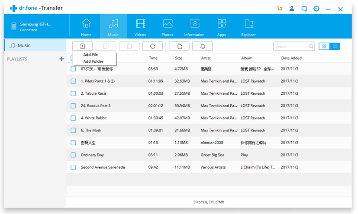Click the search magnifier icon

pyautogui.click(x=311, y=46)
